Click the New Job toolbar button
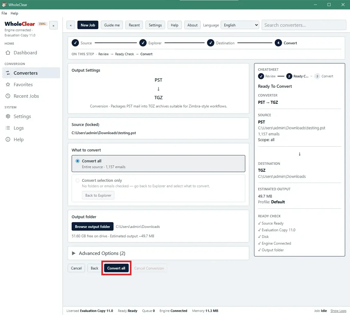The width and height of the screenshot is (350, 315). pos(88,25)
